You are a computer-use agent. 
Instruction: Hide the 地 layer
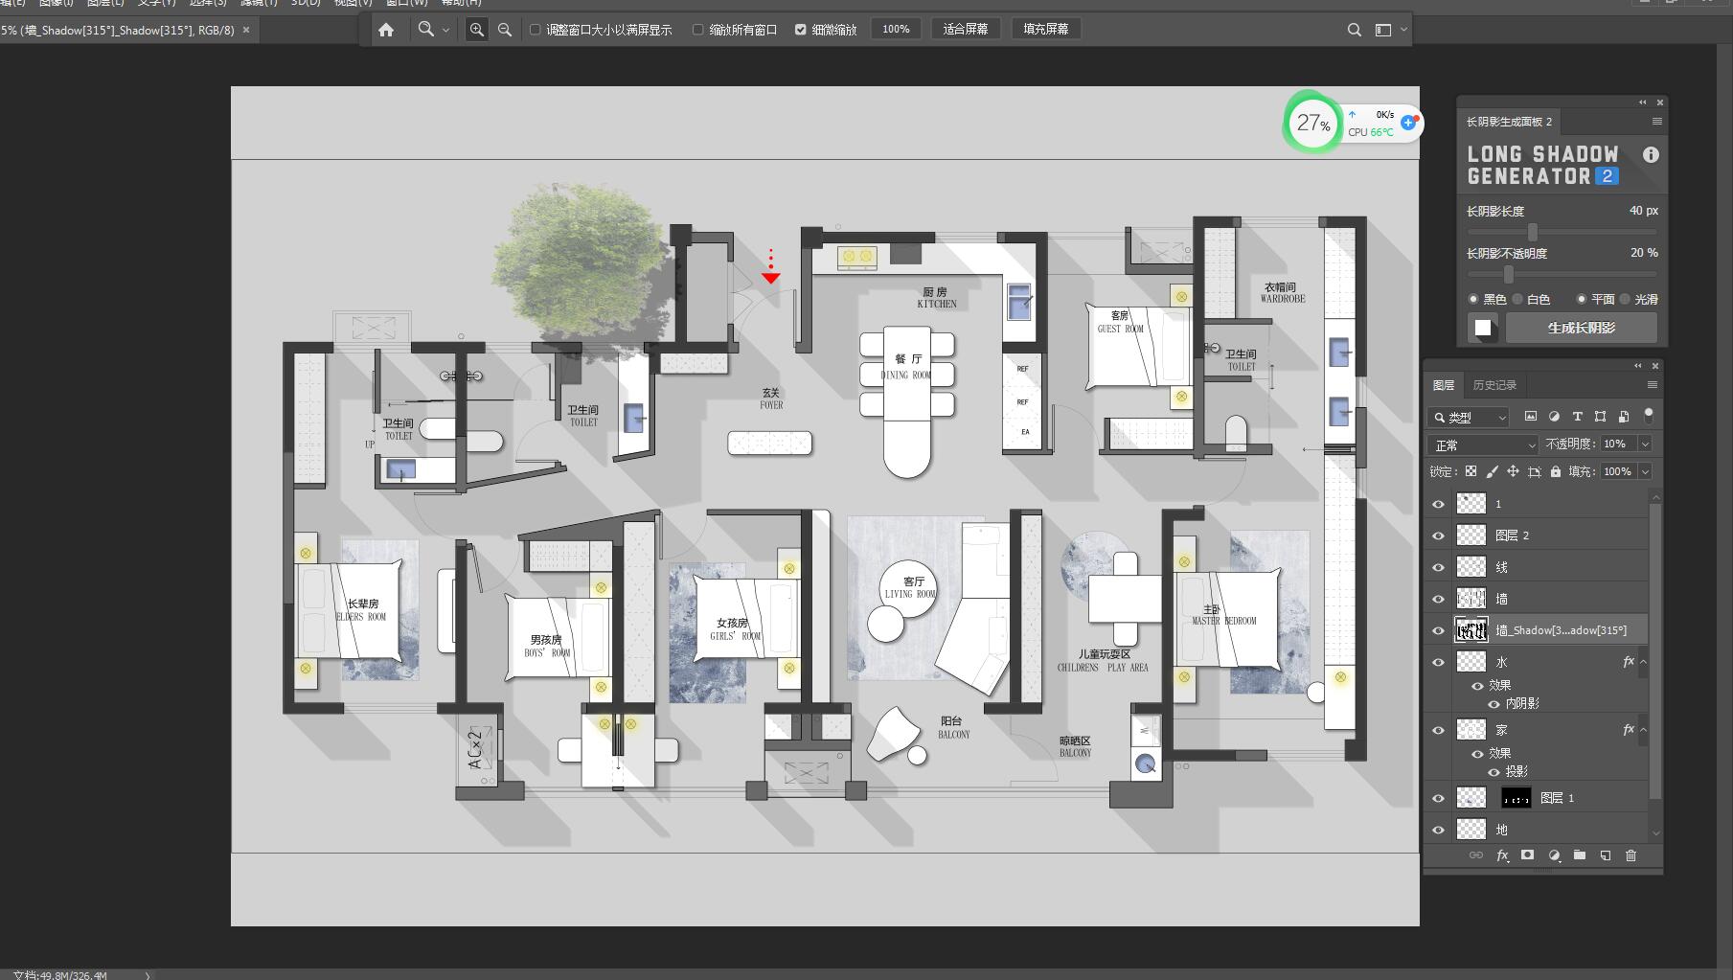[1438, 830]
